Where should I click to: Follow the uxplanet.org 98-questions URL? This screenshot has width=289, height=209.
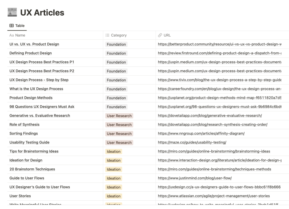coord(220,107)
